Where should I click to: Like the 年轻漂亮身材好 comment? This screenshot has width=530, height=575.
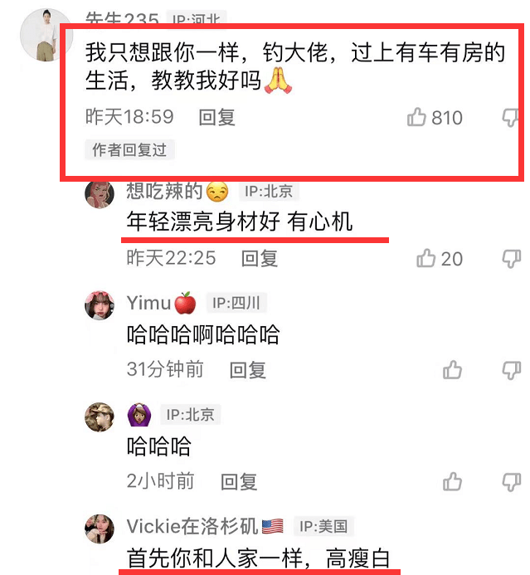tap(425, 258)
